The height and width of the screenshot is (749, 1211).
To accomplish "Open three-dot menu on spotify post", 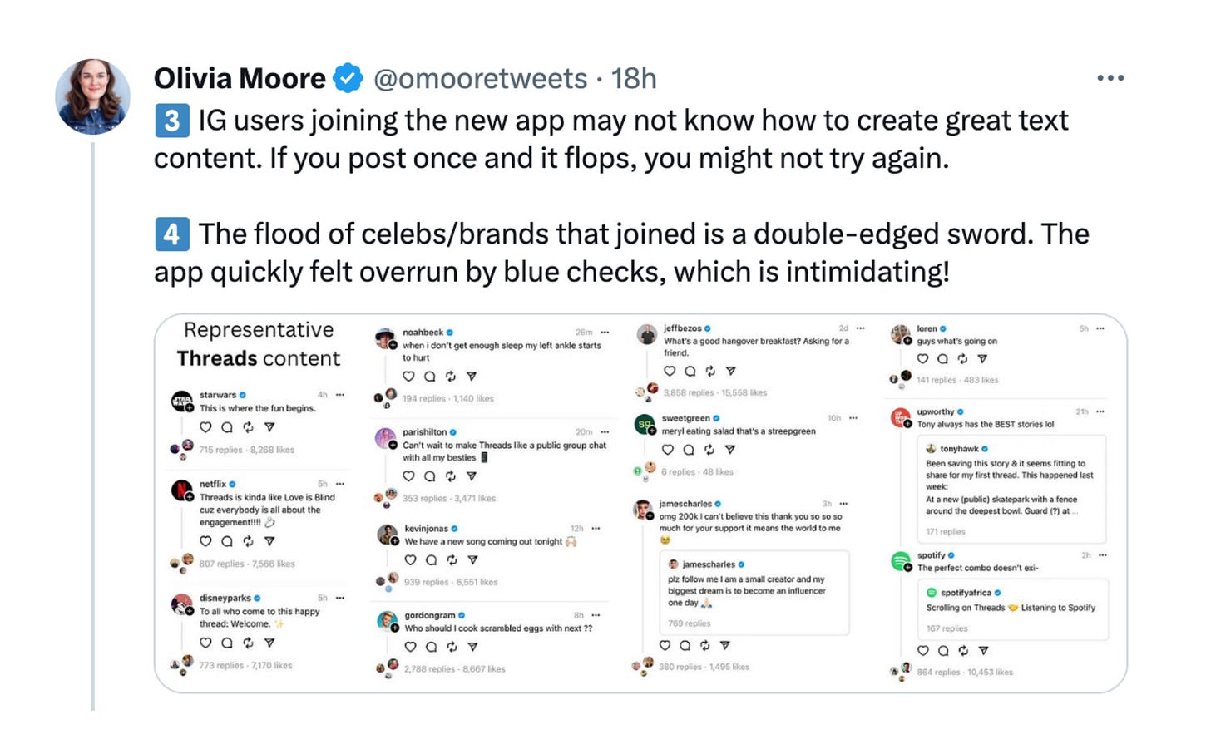I will coord(1103,555).
